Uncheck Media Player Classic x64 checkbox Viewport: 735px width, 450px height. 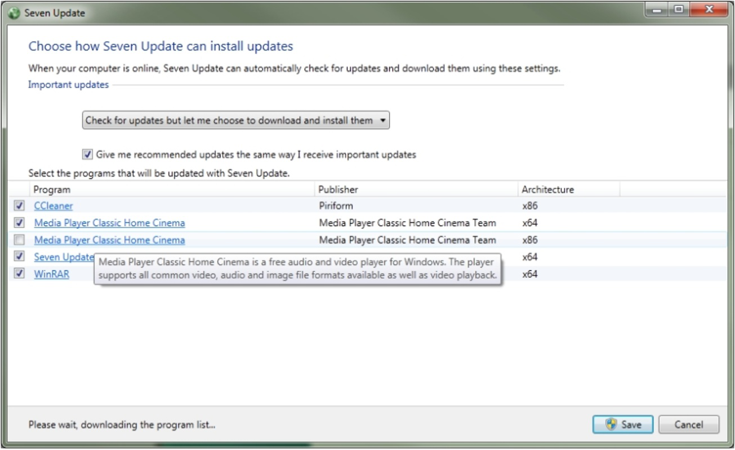20,223
